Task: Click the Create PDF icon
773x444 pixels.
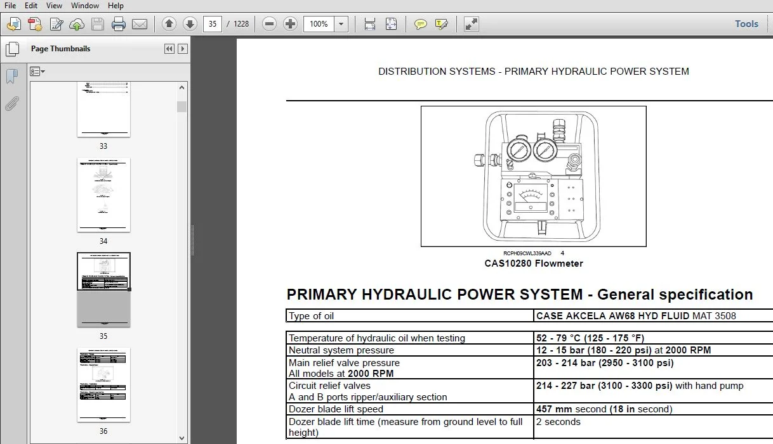Action: click(35, 24)
